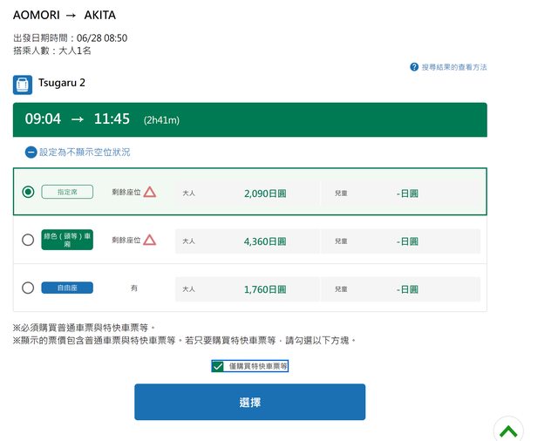The width and height of the screenshot is (558, 441).
Task: Select the 指定席 reserved seat radio button
Action: pyautogui.click(x=28, y=192)
